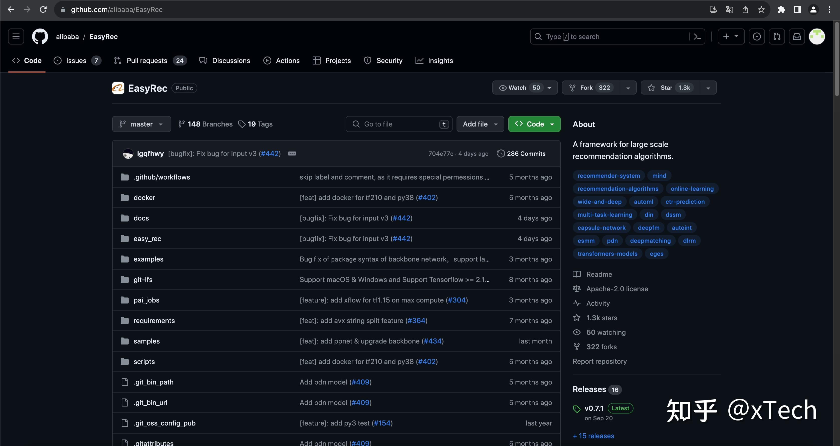Open the master branch dropdown

pos(141,124)
